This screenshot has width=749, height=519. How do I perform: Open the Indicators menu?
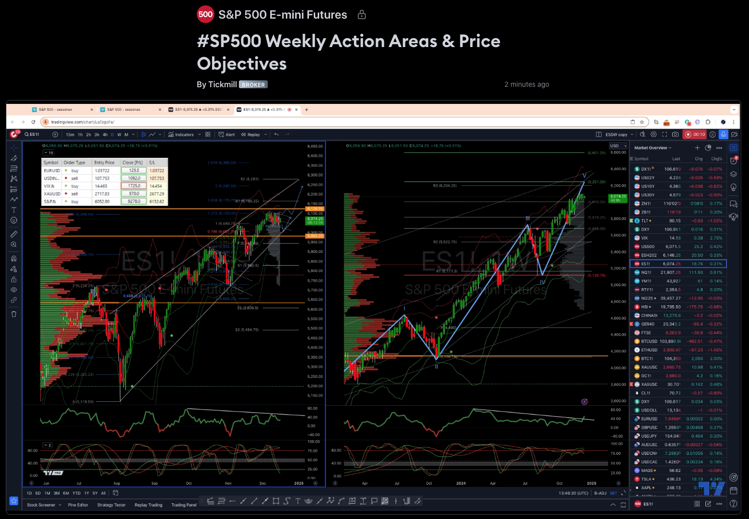(181, 134)
